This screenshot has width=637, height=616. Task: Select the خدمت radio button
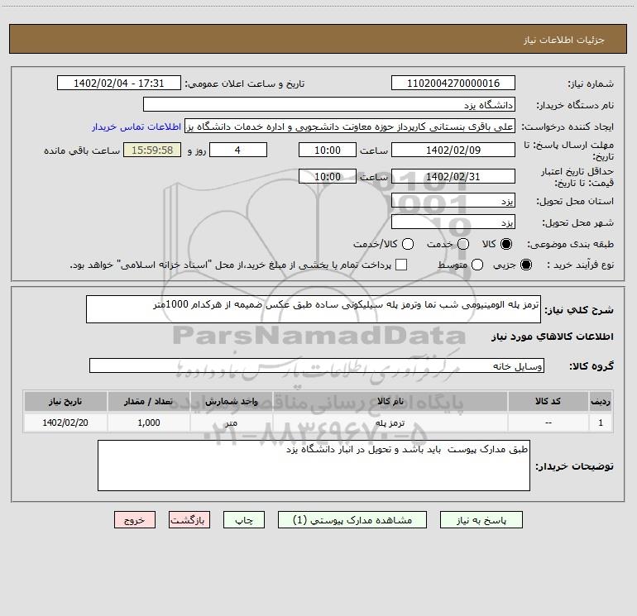tap(463, 244)
